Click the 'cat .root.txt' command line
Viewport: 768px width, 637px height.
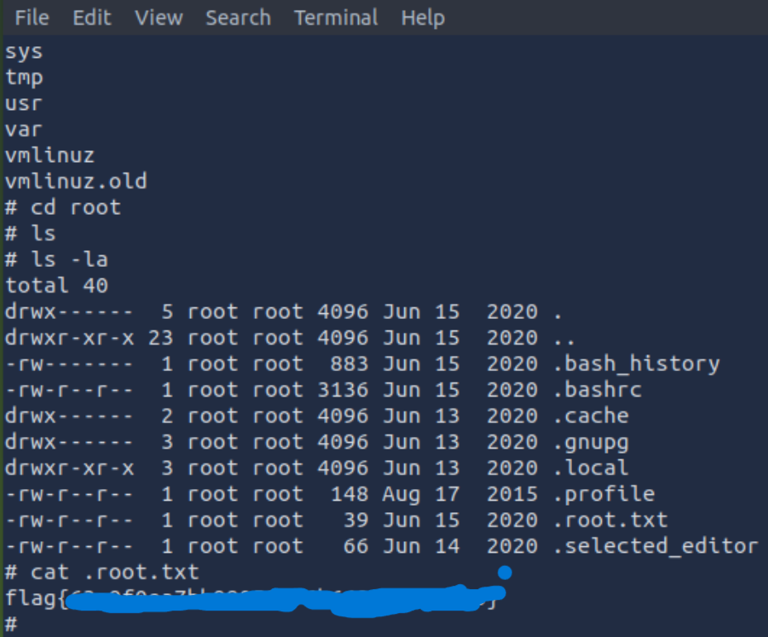pyautogui.click(x=102, y=572)
